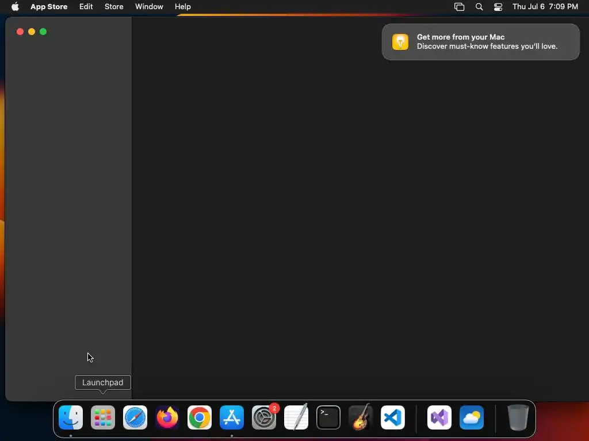
Task: Open the Help menu
Action: 182,6
